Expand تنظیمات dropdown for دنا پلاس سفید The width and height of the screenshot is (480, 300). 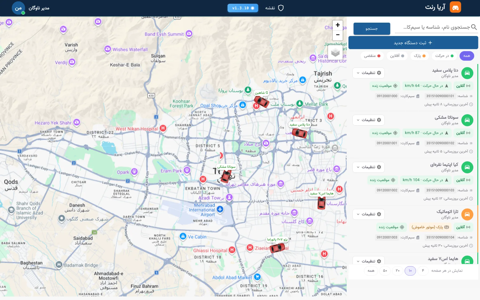click(369, 73)
